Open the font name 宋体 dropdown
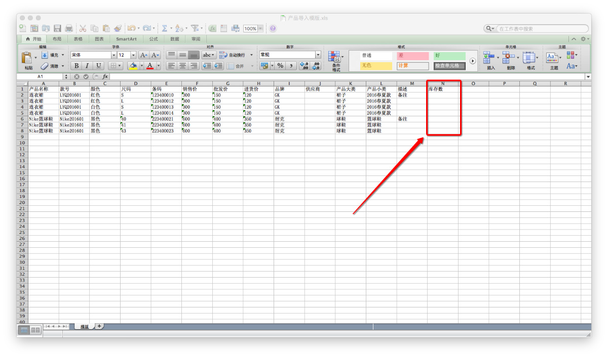 pos(113,55)
